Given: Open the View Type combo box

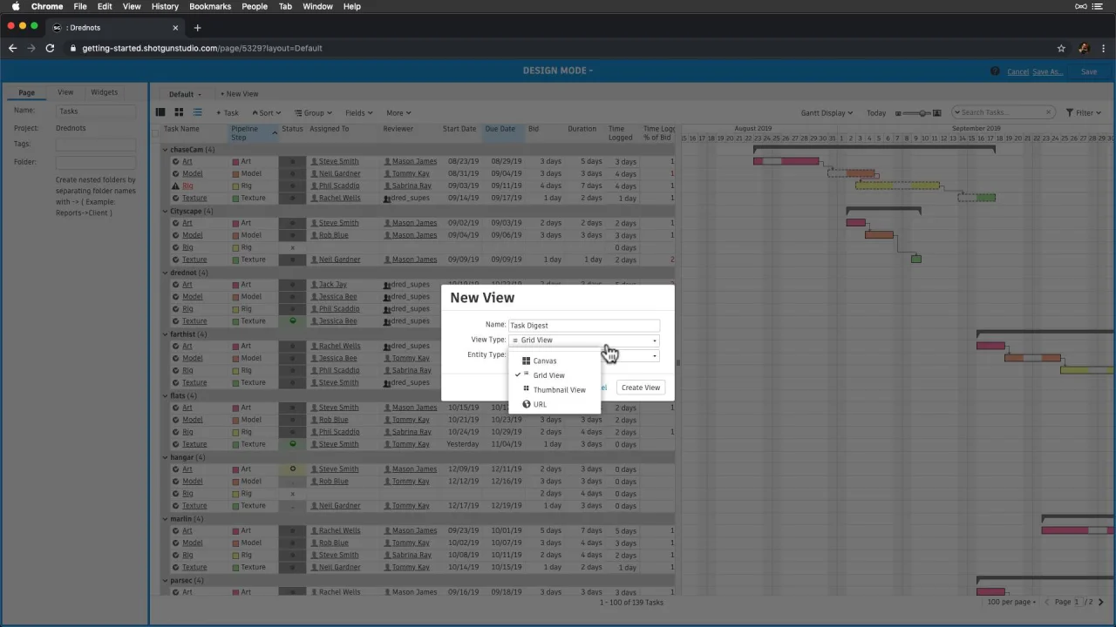Looking at the screenshot, I should pyautogui.click(x=583, y=340).
